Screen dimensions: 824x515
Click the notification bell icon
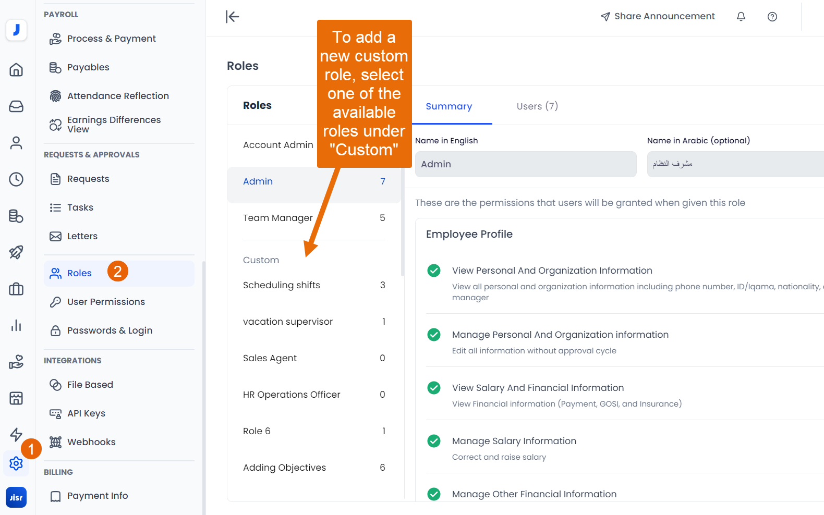coord(741,17)
